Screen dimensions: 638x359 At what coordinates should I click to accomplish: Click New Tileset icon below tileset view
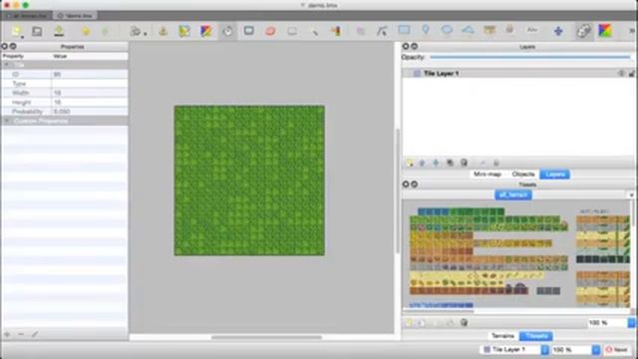(x=408, y=323)
